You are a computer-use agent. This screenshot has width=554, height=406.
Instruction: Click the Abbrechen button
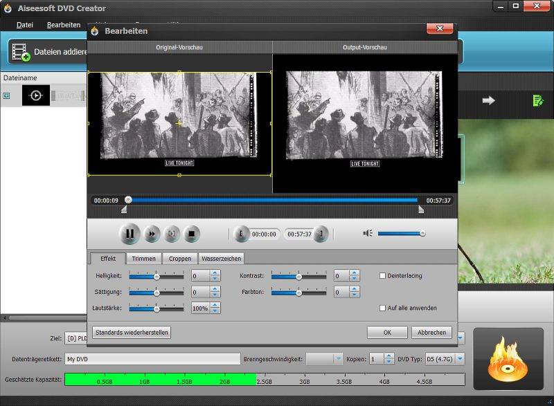(x=431, y=332)
